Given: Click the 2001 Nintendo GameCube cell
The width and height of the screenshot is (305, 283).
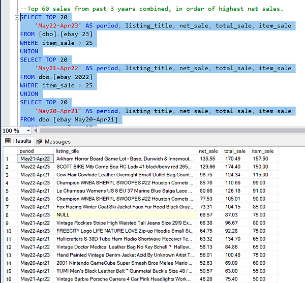Looking at the screenshot, I should 125,263.
